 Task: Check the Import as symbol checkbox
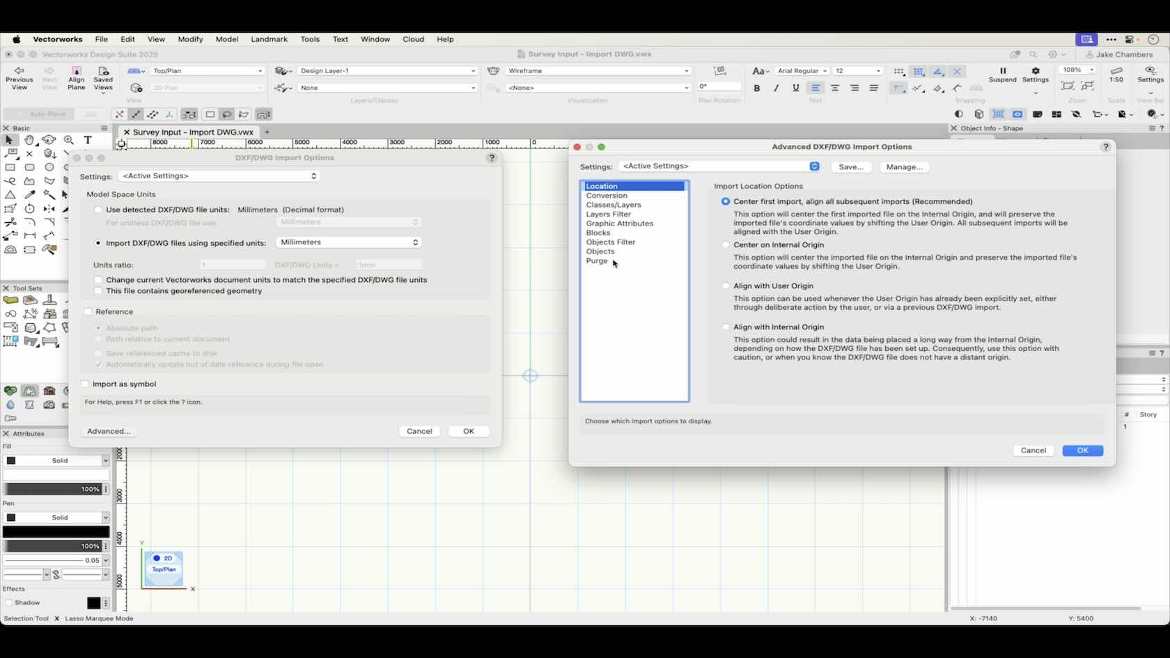[85, 384]
